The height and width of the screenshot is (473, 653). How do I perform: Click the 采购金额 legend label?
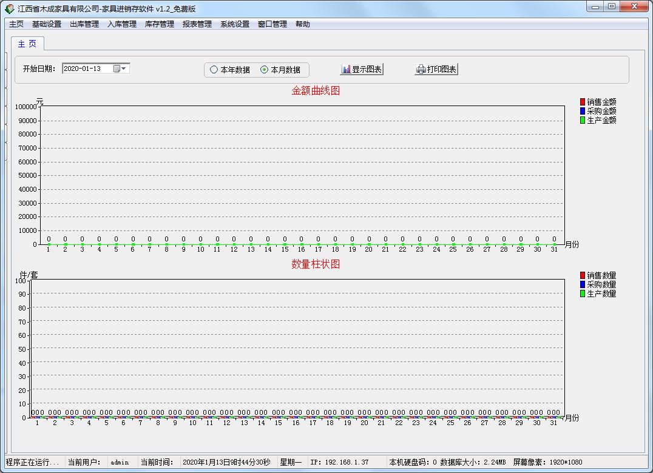click(x=602, y=111)
